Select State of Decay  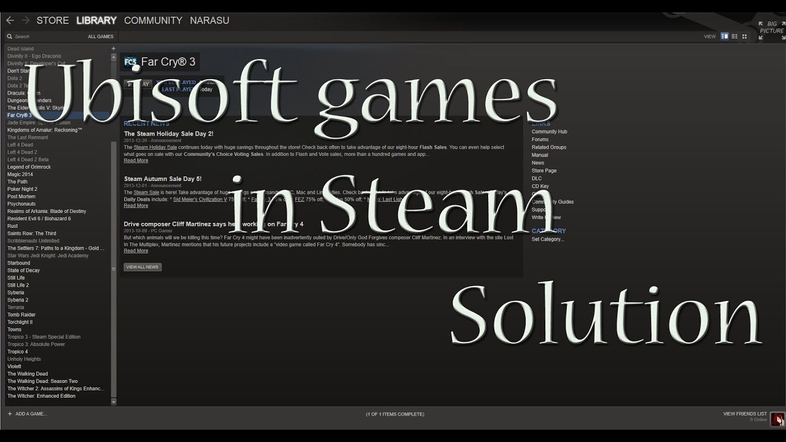pos(23,270)
